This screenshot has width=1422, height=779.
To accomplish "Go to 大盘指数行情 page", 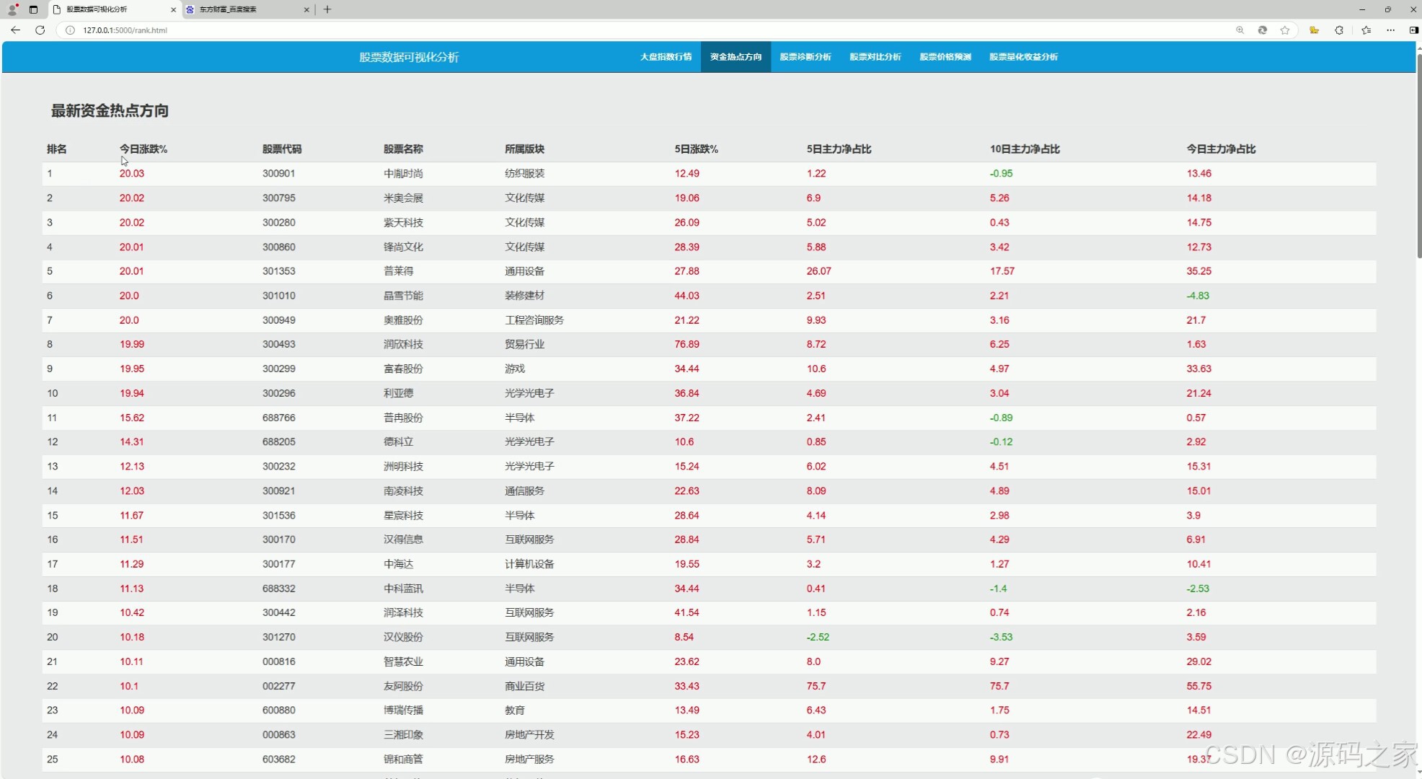I will 666,57.
